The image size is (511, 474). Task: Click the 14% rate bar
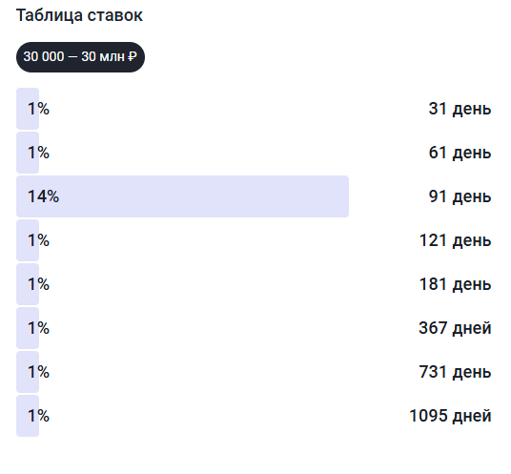(x=182, y=196)
